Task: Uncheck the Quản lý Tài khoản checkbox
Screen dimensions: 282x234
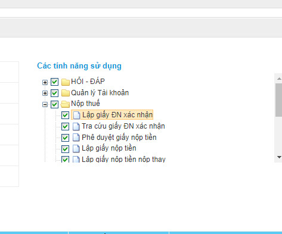Action: [x=54, y=93]
